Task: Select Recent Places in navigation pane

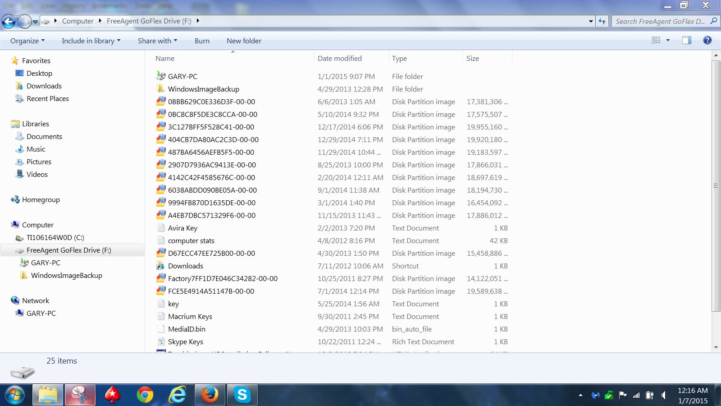Action: [48, 98]
